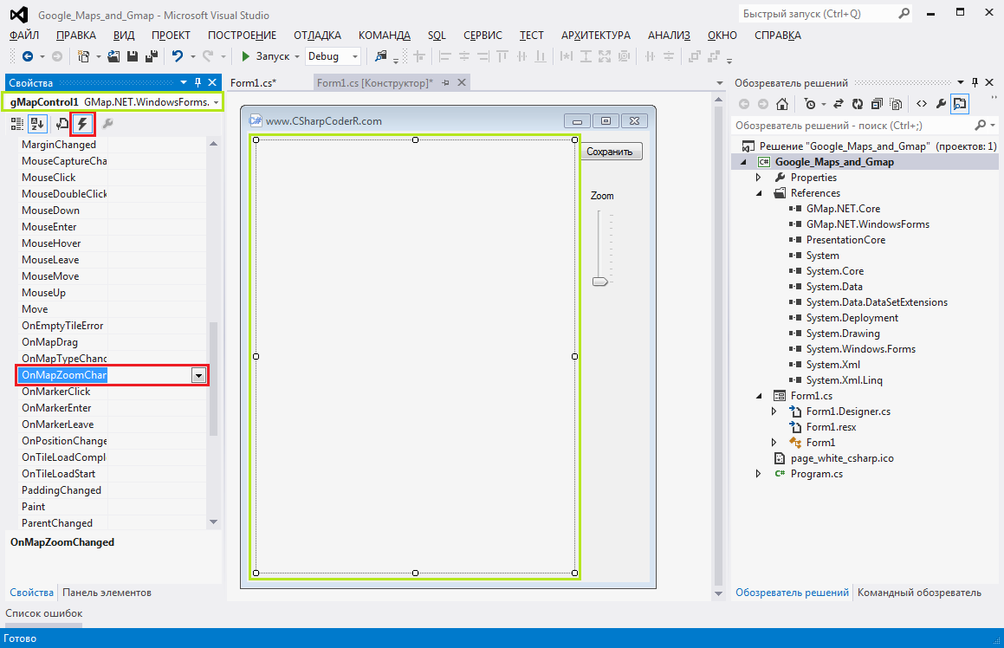Switch Properties panel to Categorized view
The height and width of the screenshot is (648, 1004).
[17, 124]
